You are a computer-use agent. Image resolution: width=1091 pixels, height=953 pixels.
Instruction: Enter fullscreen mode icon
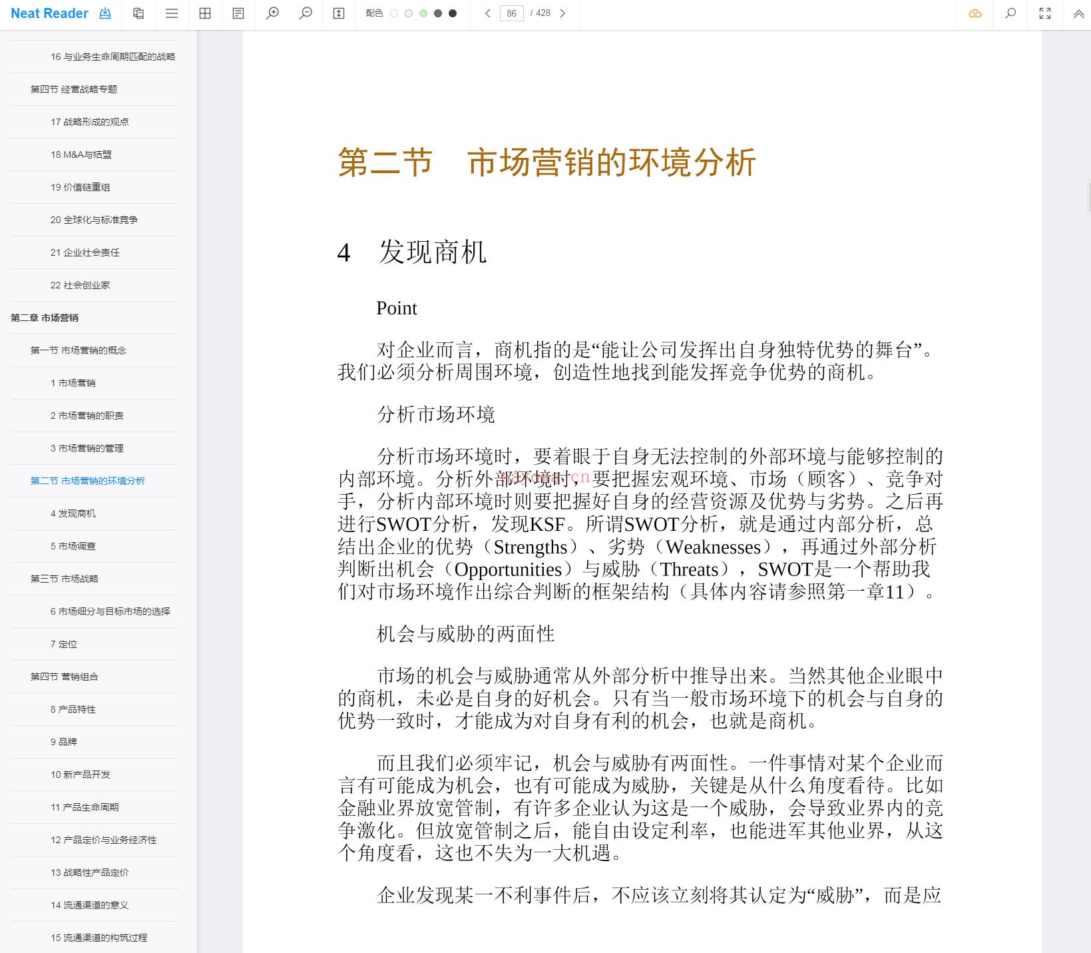coord(1045,13)
